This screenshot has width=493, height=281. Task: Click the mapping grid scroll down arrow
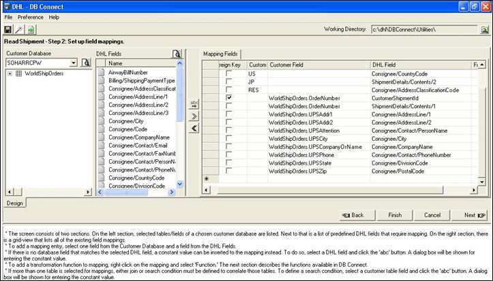[481, 182]
